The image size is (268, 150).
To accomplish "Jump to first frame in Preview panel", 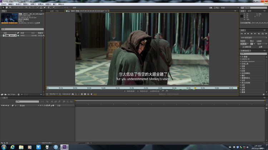I will (x=242, y=34).
